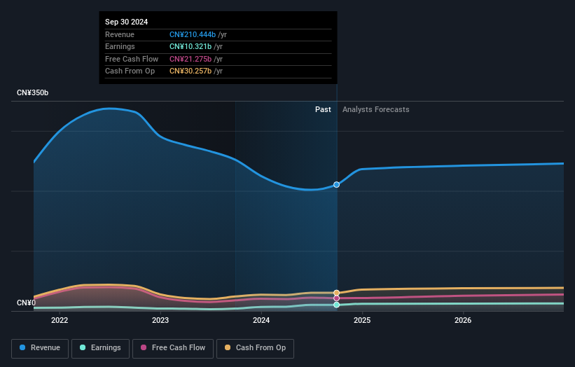The width and height of the screenshot is (575, 367).
Task: Click the Revenue row label in tooltip
Action: click(120, 34)
